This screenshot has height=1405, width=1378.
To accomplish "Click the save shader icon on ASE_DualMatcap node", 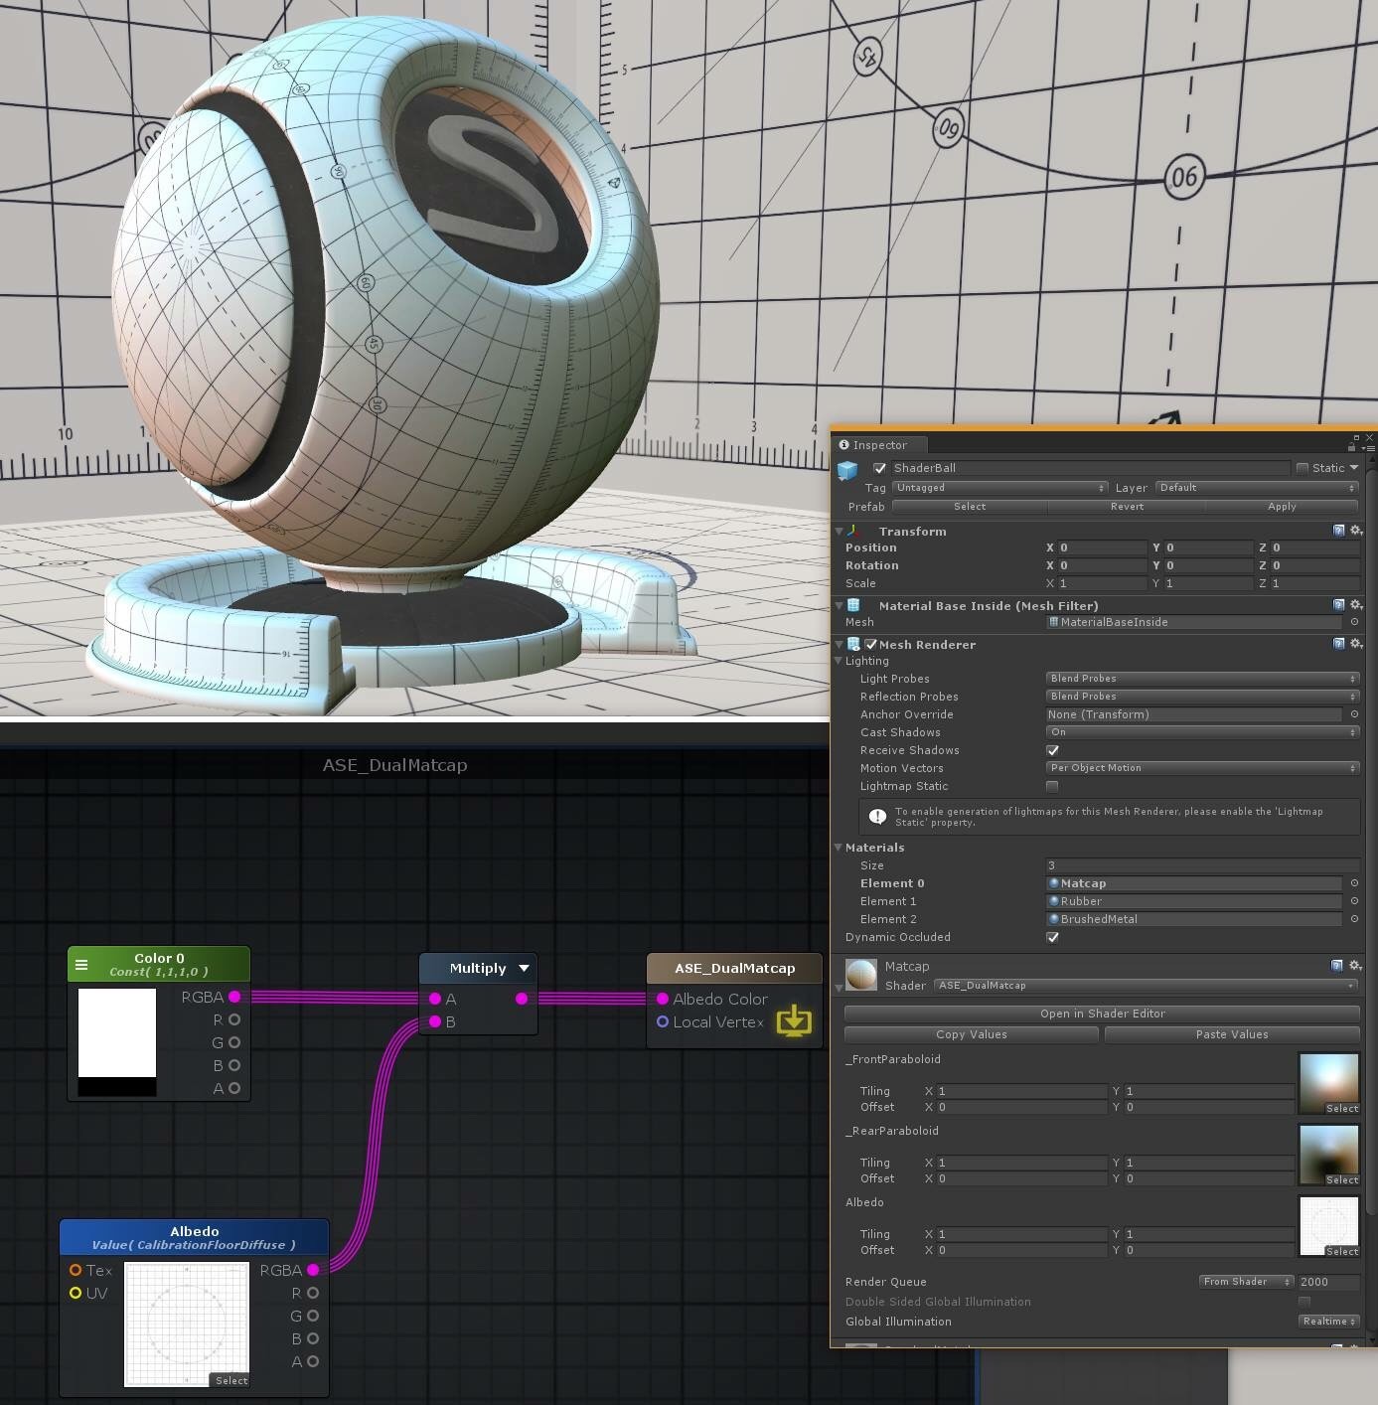I will [793, 1019].
